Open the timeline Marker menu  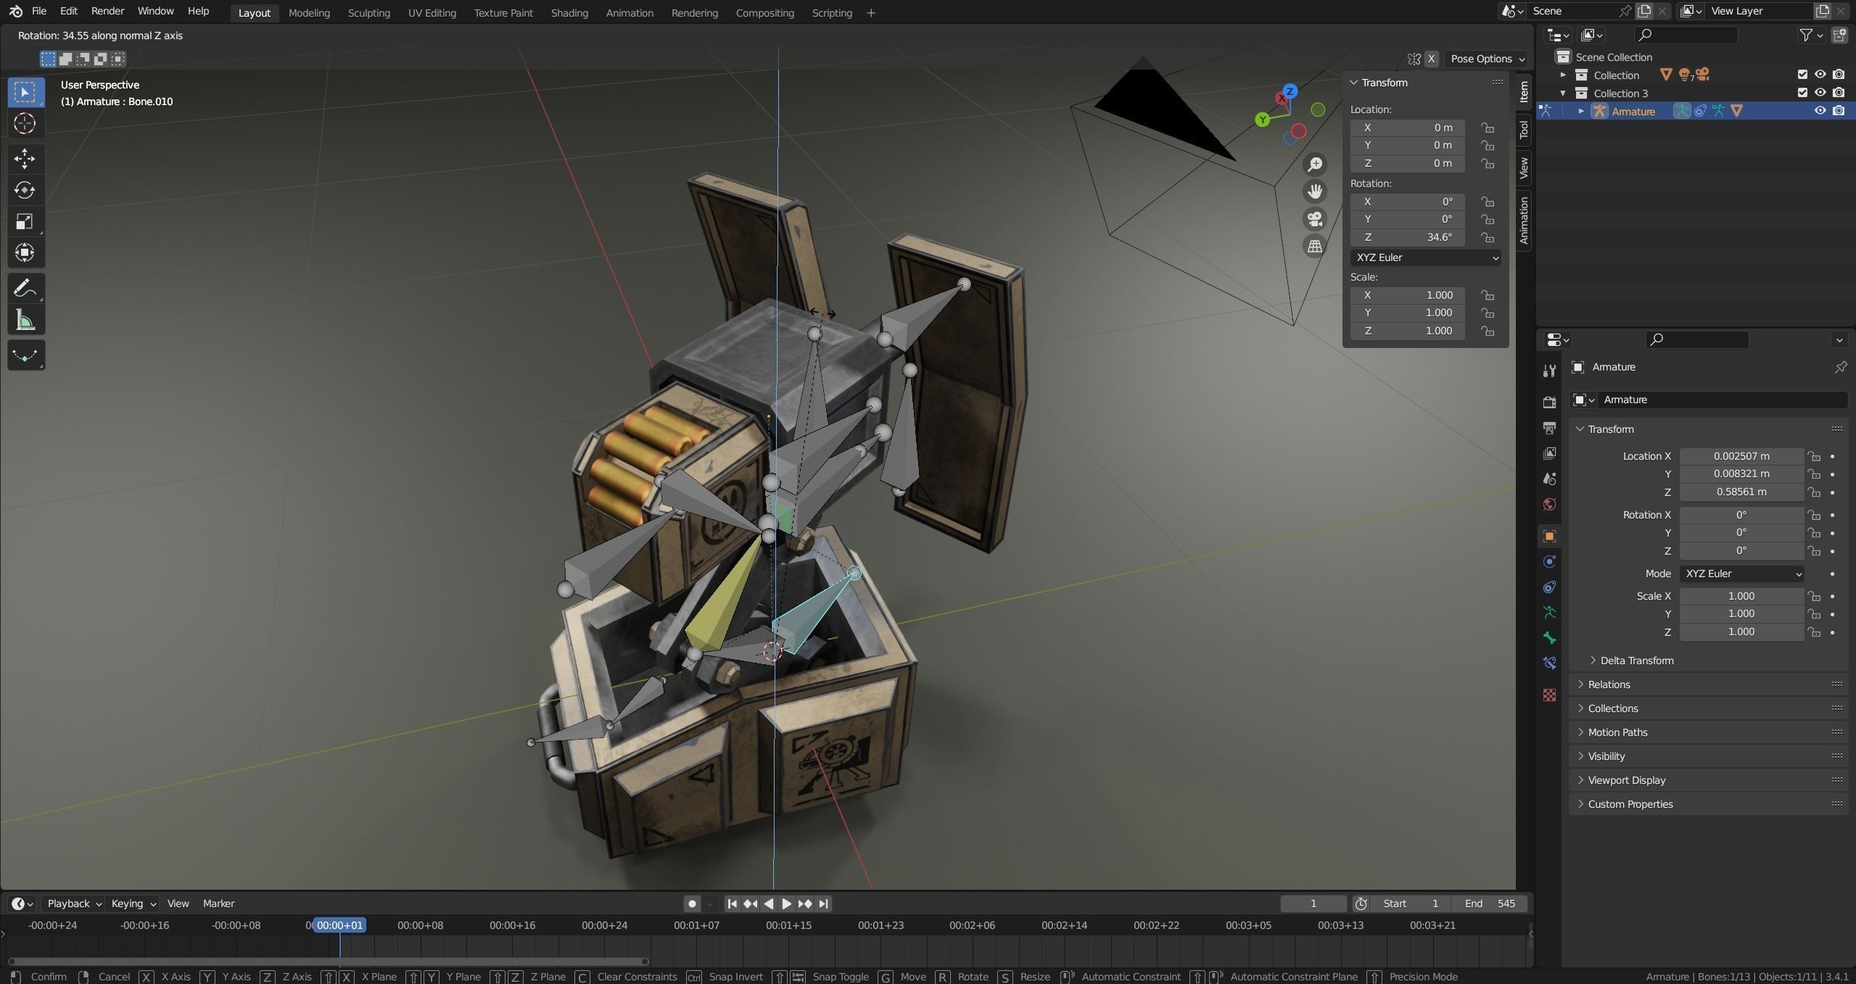[x=218, y=904]
